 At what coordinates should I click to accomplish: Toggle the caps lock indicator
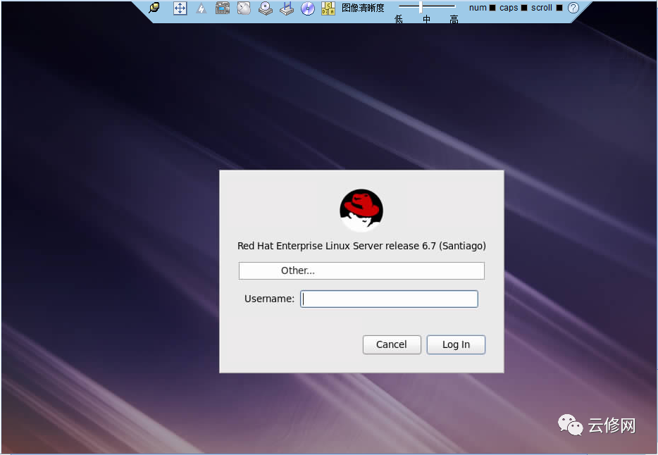point(524,8)
